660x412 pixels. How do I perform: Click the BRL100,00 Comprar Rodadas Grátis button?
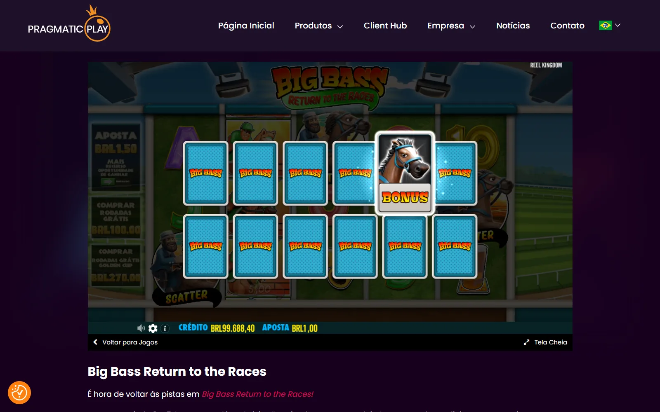point(116,218)
